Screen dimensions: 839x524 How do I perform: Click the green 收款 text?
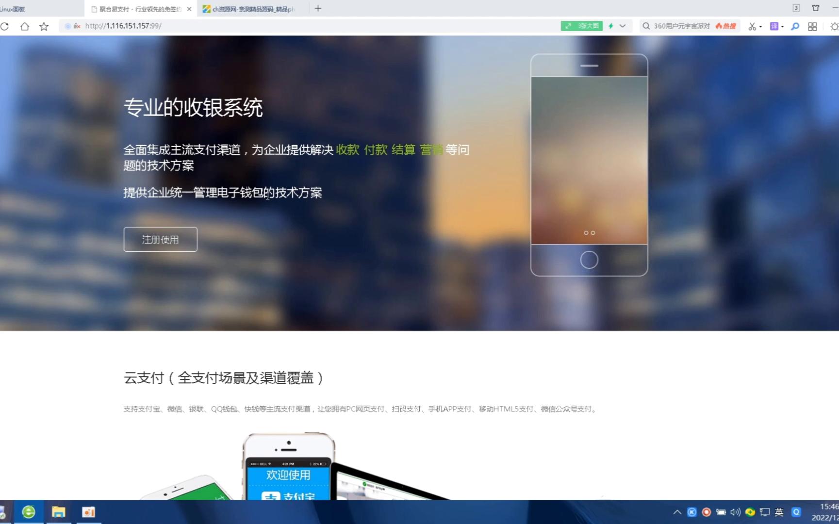pos(347,149)
